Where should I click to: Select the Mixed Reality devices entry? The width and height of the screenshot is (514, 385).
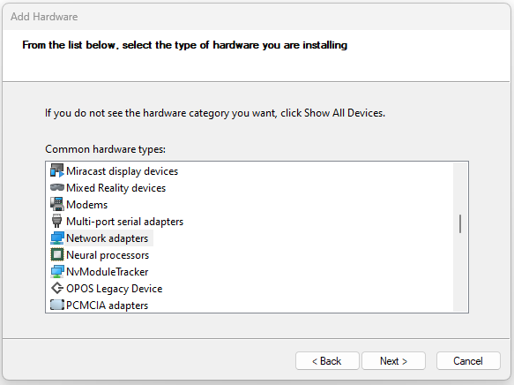[116, 188]
